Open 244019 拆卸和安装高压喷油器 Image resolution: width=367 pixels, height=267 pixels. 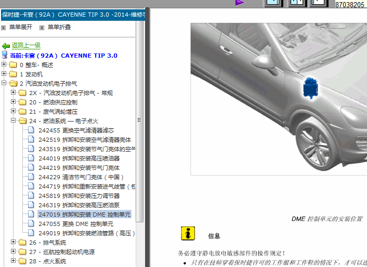point(79,158)
